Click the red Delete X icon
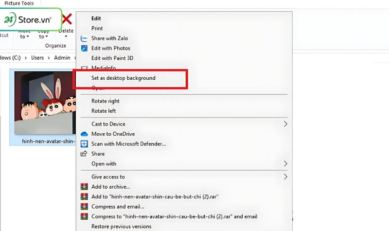This screenshot has height=231, width=389. pos(67,19)
